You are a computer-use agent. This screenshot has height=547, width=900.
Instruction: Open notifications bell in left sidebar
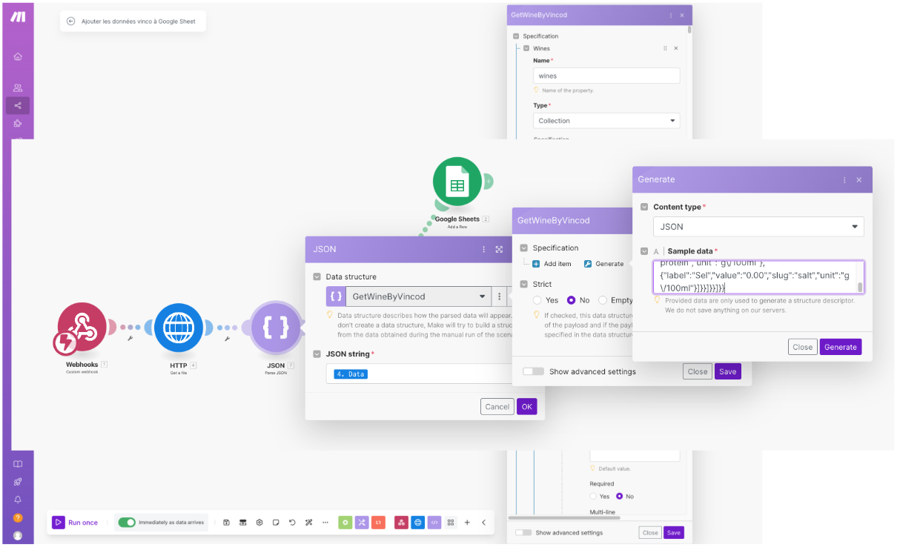tap(18, 500)
